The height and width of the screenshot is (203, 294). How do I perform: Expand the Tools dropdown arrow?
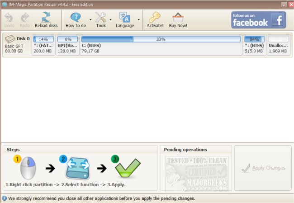[x=111, y=20]
